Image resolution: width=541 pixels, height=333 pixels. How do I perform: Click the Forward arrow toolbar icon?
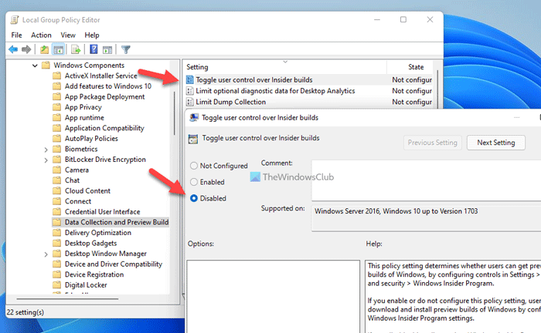[26, 49]
